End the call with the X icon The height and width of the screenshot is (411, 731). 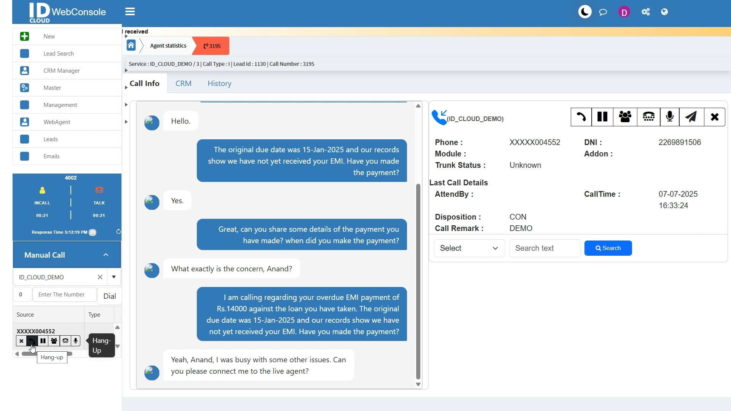(x=715, y=117)
